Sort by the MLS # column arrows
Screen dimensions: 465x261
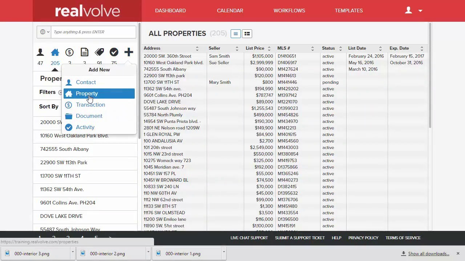[312, 49]
